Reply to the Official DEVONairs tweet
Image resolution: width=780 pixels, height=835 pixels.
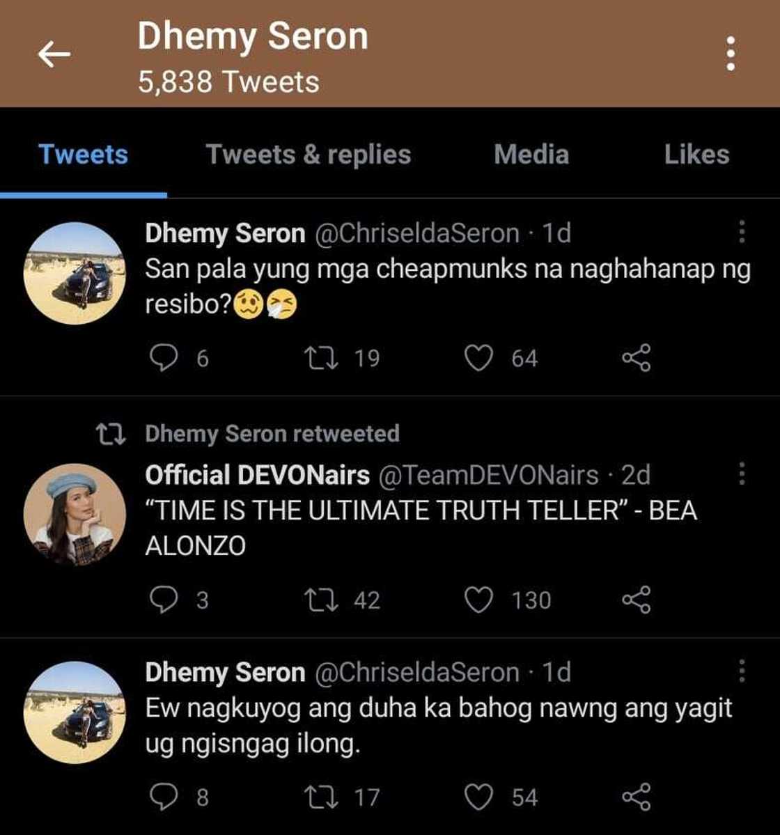point(164,600)
